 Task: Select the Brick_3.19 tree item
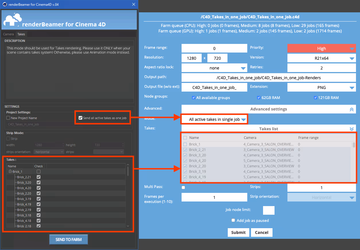[x=24, y=199]
